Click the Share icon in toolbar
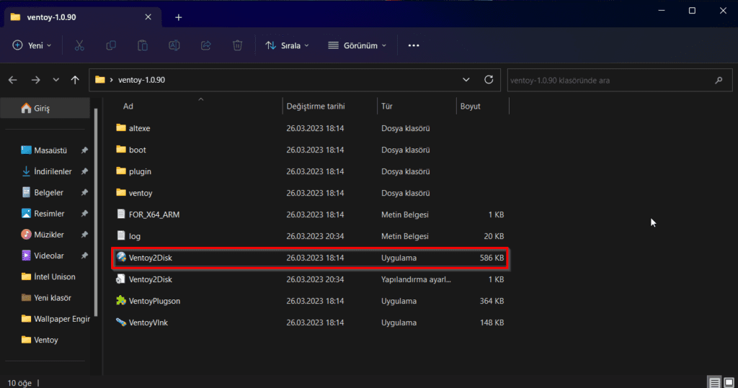Screen dimensions: 738x388 [x=205, y=45]
